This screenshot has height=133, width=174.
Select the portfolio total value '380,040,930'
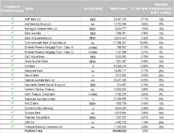119,131
